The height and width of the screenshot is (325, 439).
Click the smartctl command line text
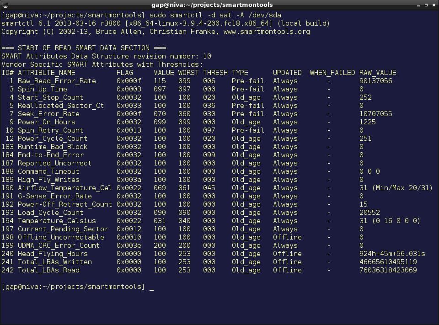click(x=215, y=15)
